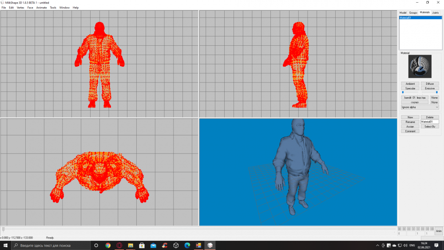
Task: Toggle the Anim mode button
Action: click(x=439, y=231)
